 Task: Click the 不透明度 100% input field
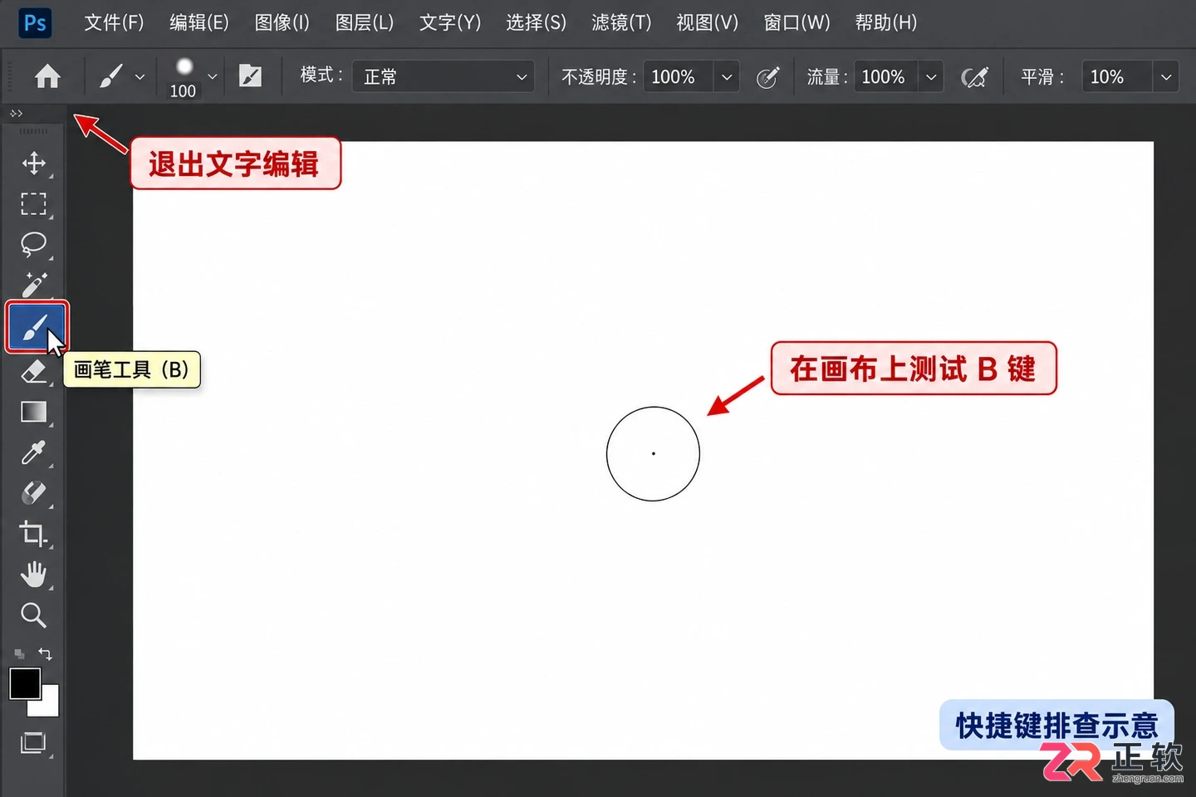[679, 77]
